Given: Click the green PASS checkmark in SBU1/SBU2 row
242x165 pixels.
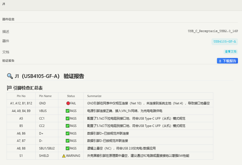Looking at the screenshot, I should click(67, 148).
